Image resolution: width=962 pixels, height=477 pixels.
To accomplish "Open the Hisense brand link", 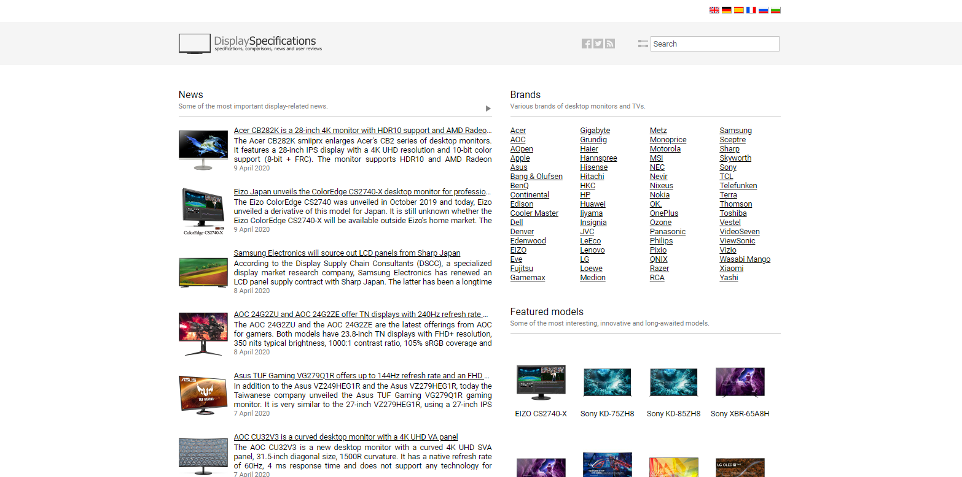I will tap(594, 167).
